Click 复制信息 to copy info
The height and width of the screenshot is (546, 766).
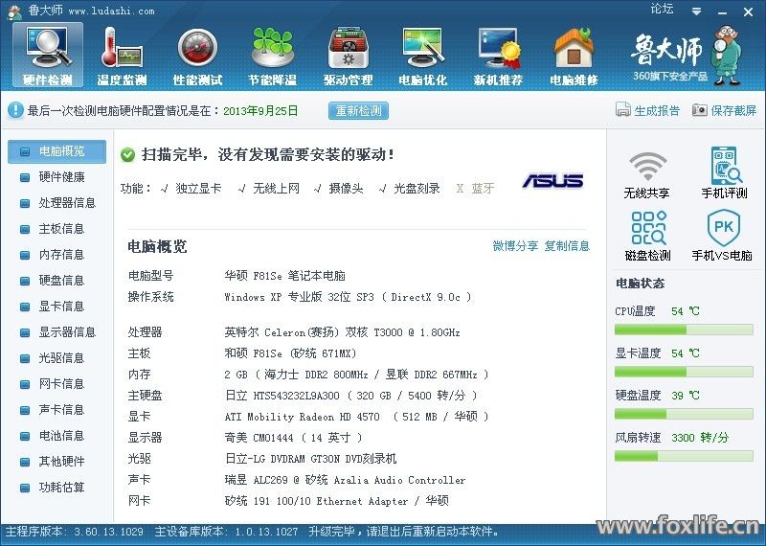click(x=567, y=246)
